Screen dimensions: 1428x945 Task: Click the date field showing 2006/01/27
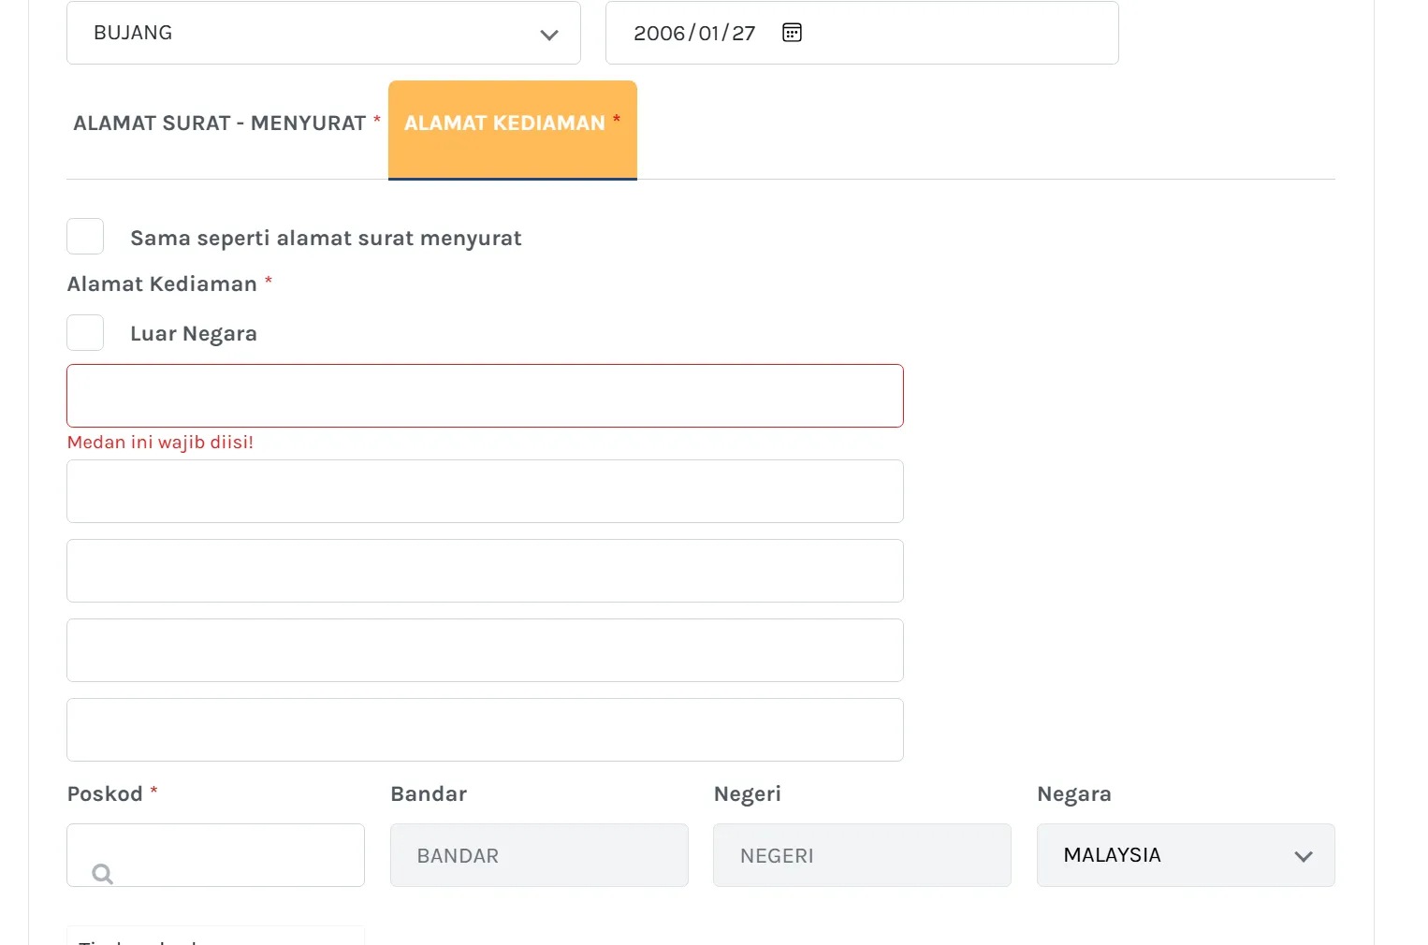[x=862, y=33]
